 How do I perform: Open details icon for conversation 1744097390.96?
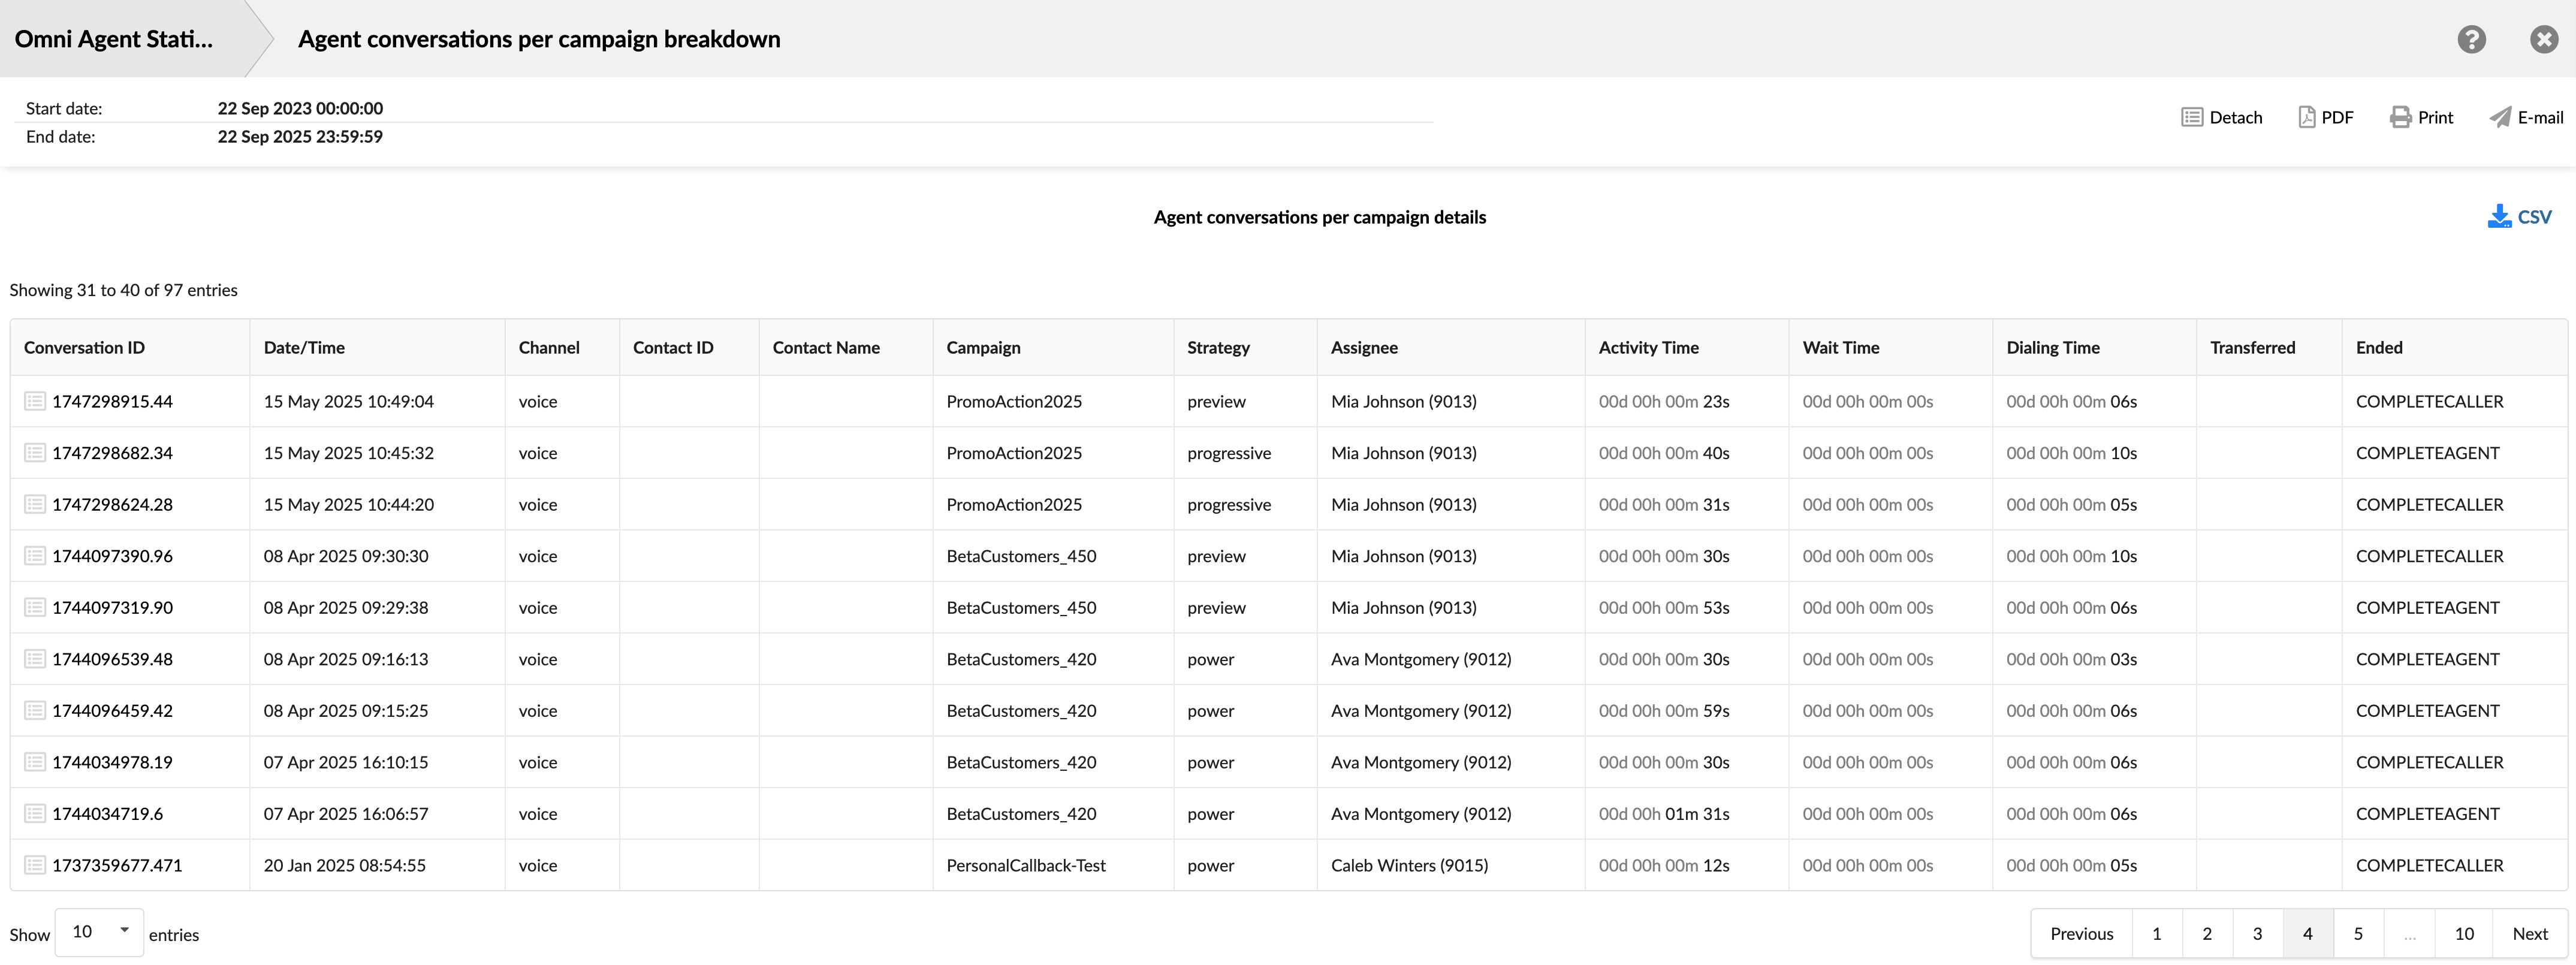point(35,556)
